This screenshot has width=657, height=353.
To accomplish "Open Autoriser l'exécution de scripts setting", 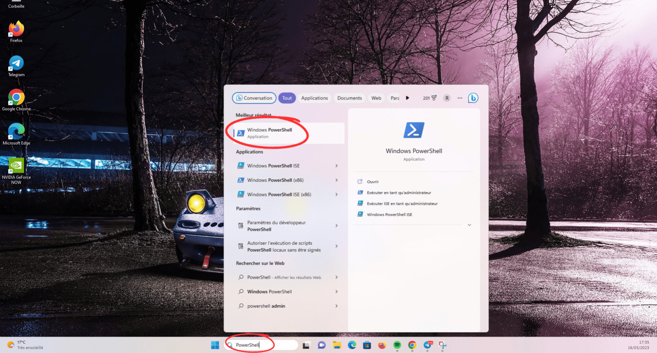I will [284, 246].
